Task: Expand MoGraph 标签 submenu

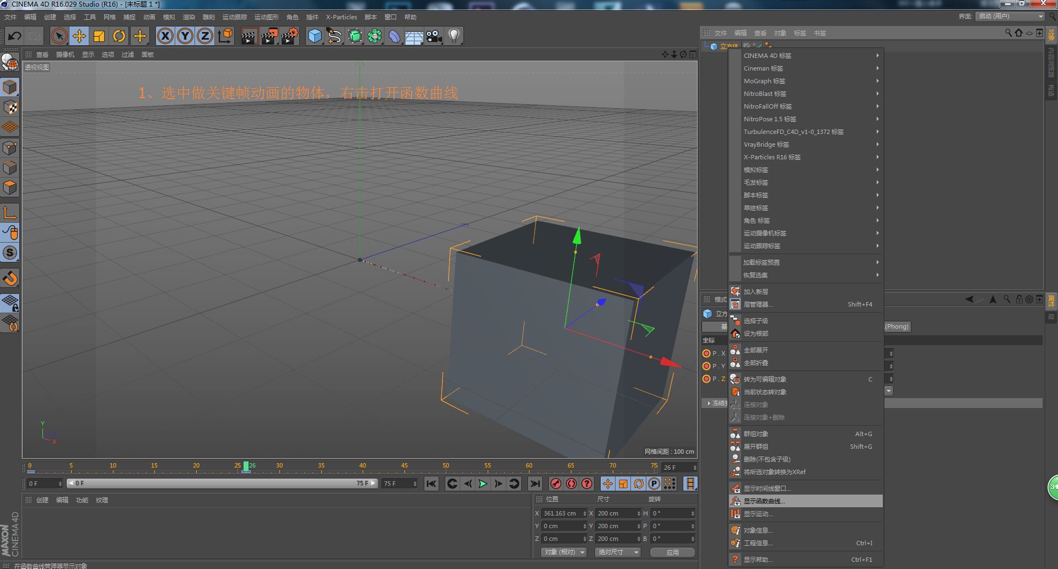Action: 806,81
